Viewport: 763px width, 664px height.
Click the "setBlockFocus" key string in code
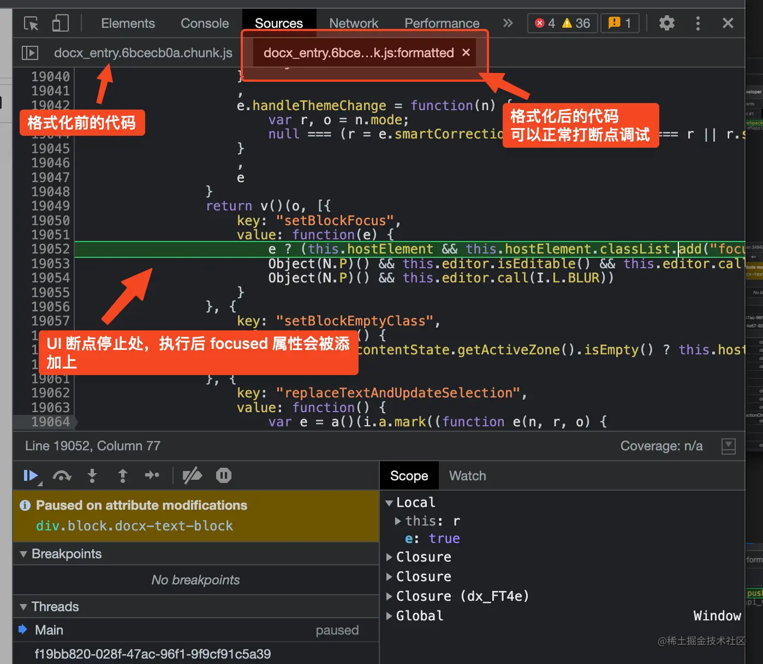coord(335,221)
